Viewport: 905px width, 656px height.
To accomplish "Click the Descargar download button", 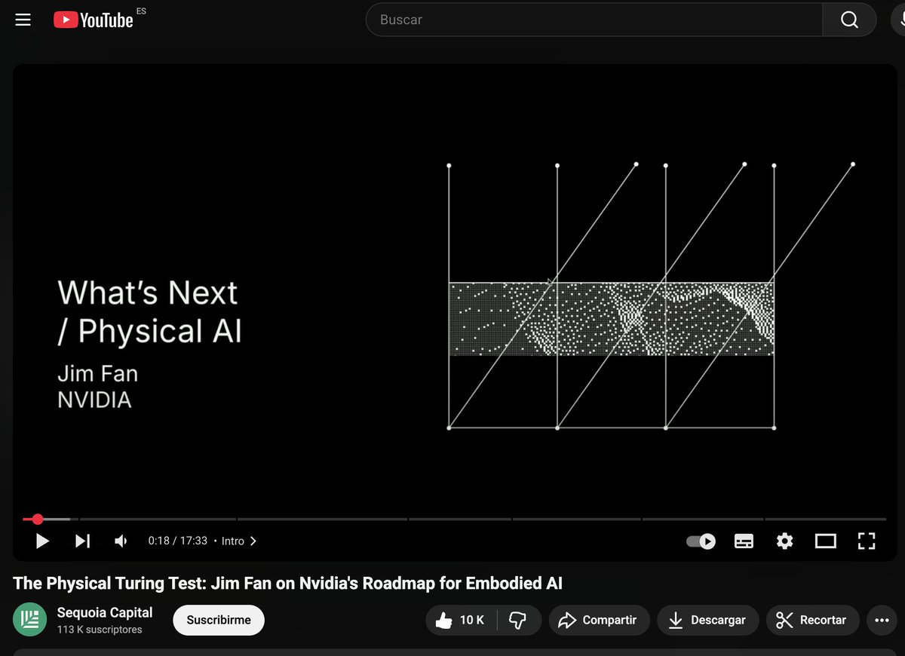I will pyautogui.click(x=707, y=620).
